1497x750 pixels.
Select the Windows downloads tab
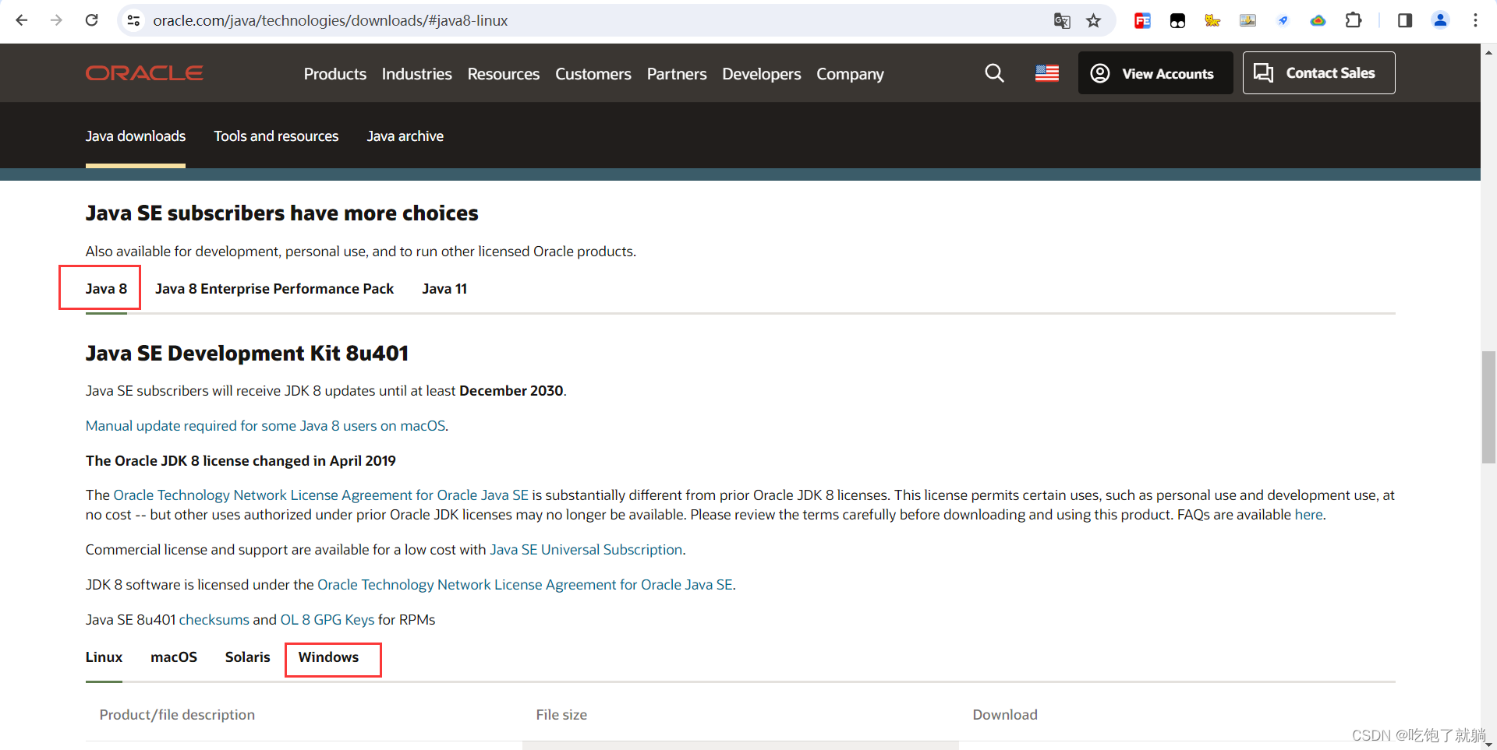[328, 657]
